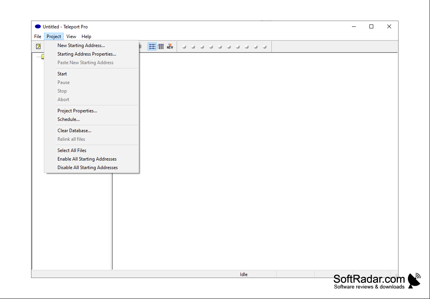430x299 pixels.
Task: Choose New Starting Address...
Action: 92,45
